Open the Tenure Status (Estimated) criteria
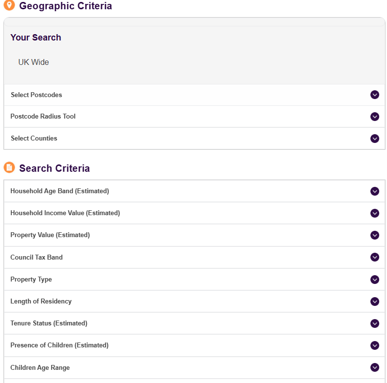Image resolution: width=387 pixels, height=383 pixels. [x=49, y=323]
